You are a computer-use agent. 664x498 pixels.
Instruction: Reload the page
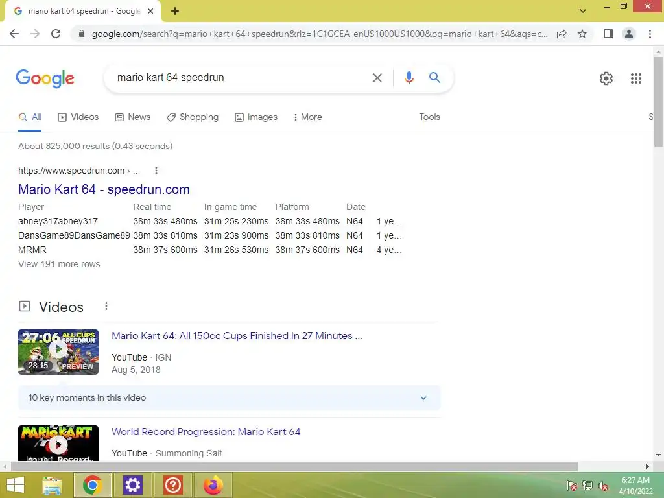click(x=56, y=34)
